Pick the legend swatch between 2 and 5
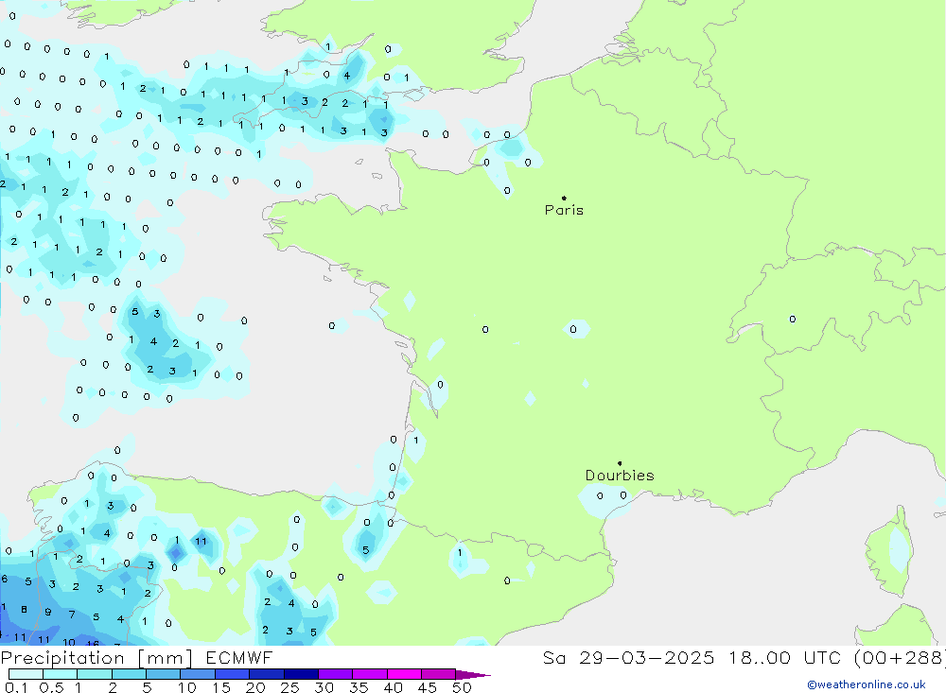Viewport: 946px width, 693px height. tap(129, 674)
